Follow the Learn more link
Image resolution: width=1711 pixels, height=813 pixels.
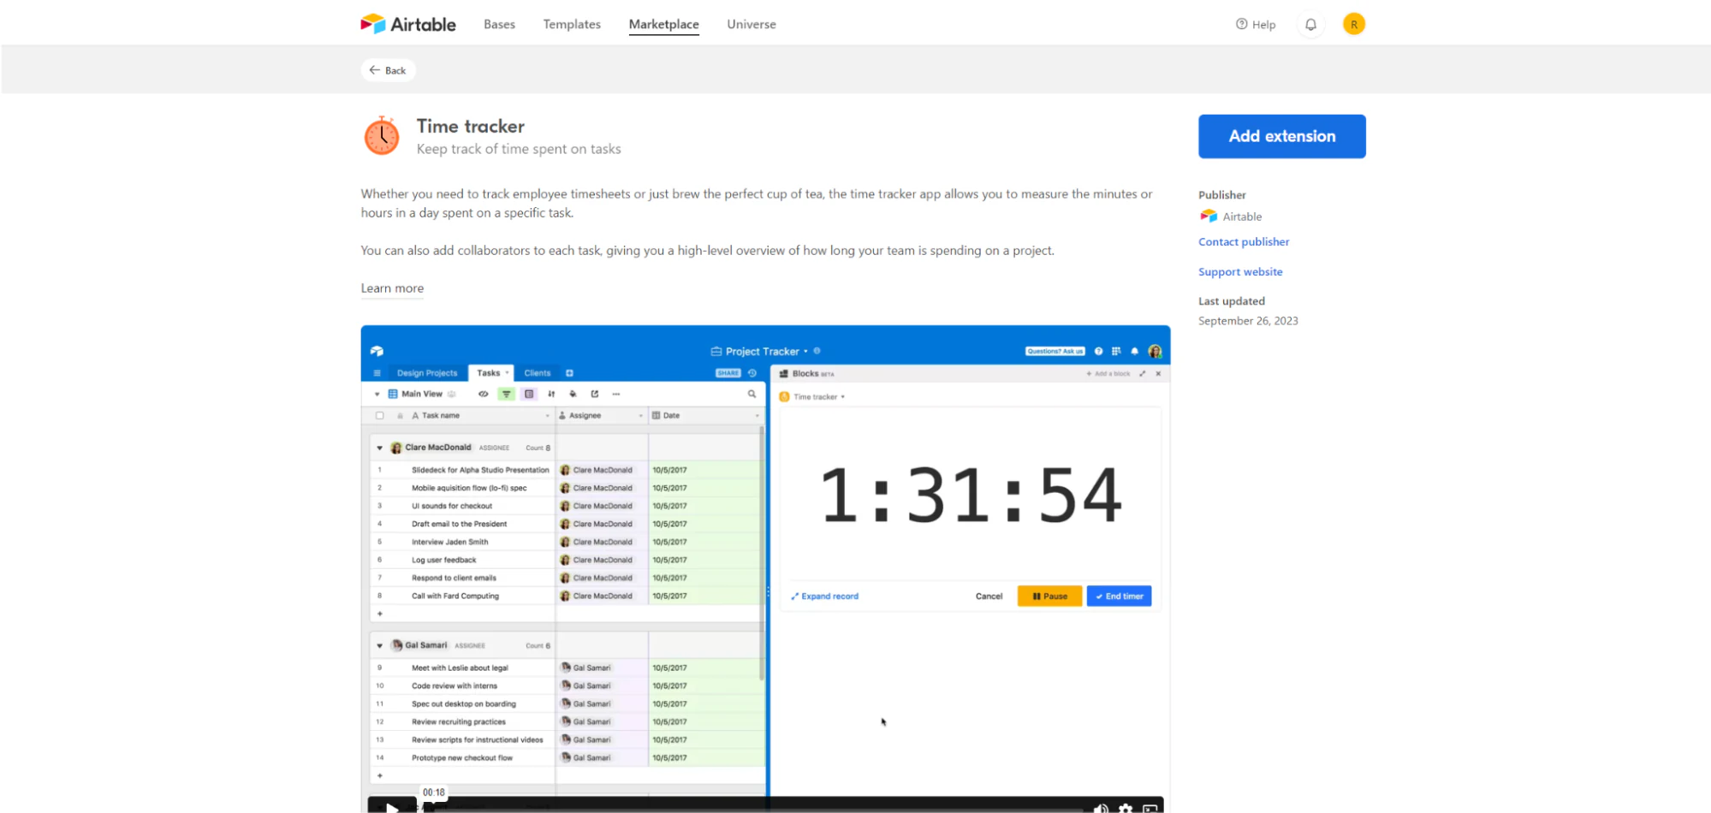[392, 288]
